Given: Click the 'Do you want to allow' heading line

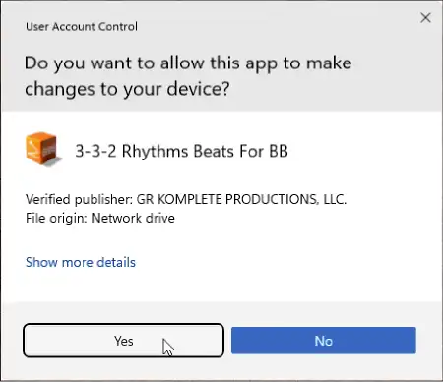Looking at the screenshot, I should coord(188,64).
